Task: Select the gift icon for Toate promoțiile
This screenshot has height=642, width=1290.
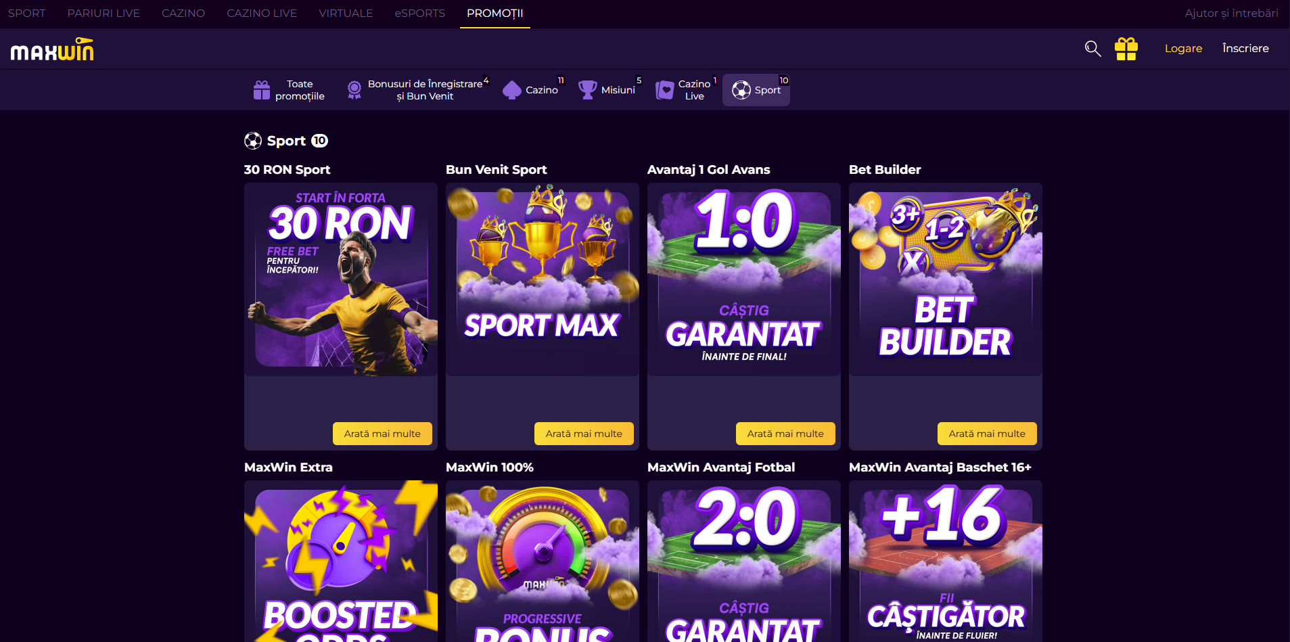Action: pos(262,90)
